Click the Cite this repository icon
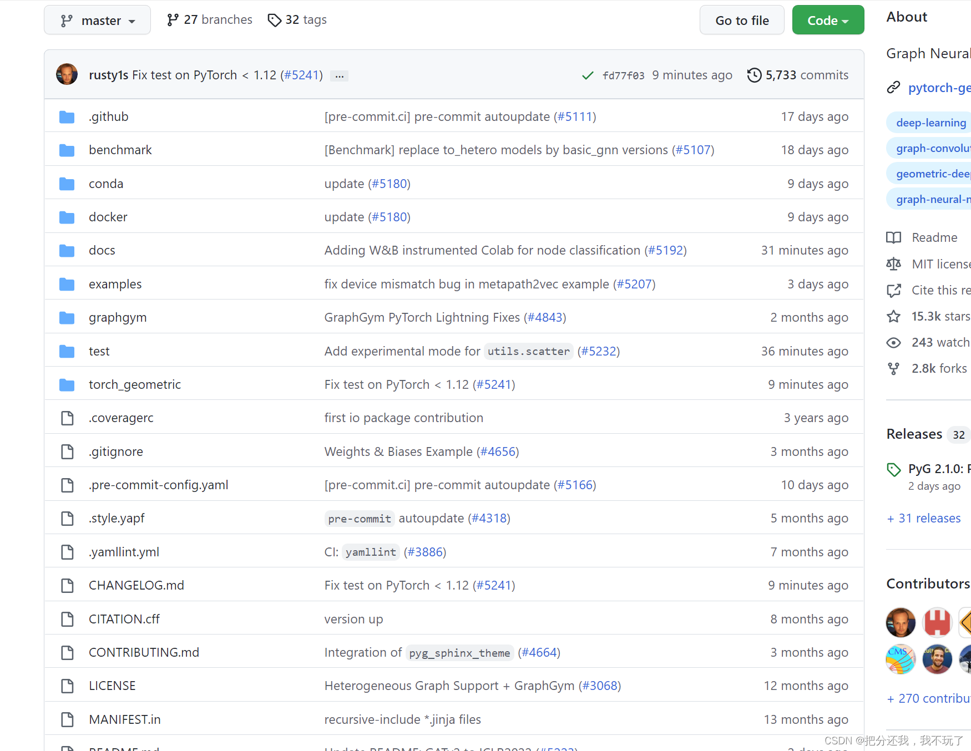 tap(894, 290)
